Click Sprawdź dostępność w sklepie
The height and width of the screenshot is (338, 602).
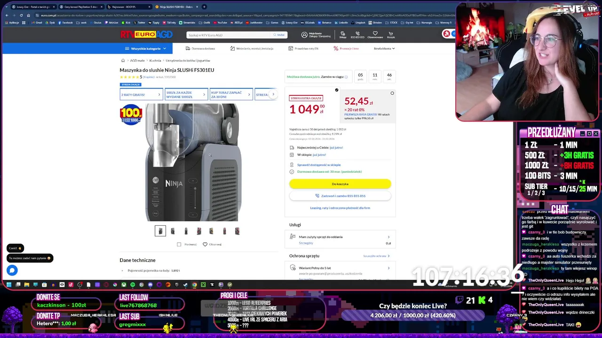click(x=319, y=165)
